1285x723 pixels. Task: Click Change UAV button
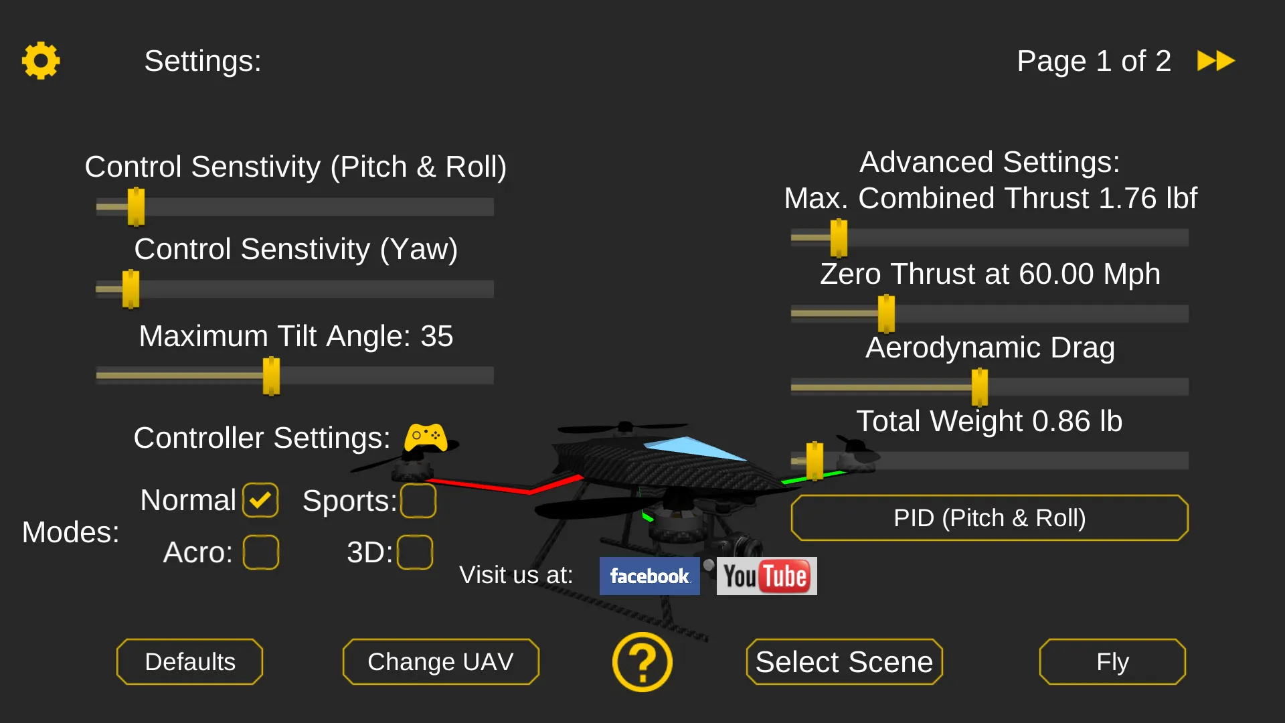pyautogui.click(x=440, y=660)
